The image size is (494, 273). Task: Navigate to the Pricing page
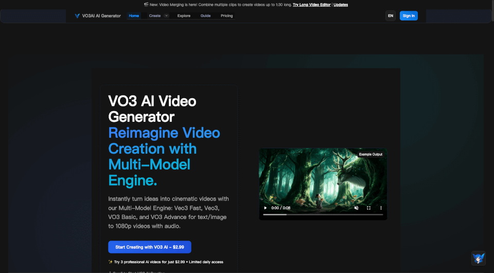click(x=226, y=16)
